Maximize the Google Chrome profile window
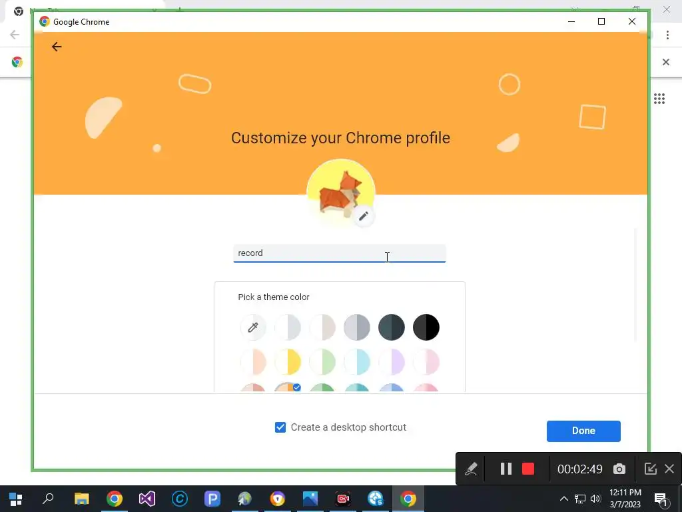This screenshot has height=512, width=682. click(601, 21)
